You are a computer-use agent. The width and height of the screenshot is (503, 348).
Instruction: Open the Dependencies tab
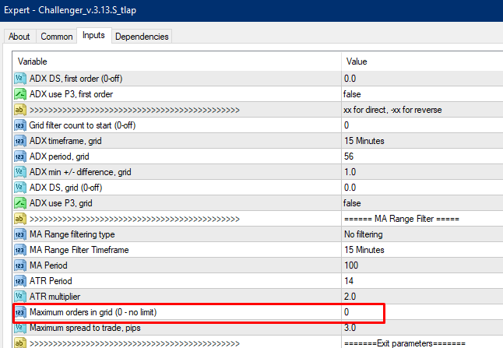[142, 37]
